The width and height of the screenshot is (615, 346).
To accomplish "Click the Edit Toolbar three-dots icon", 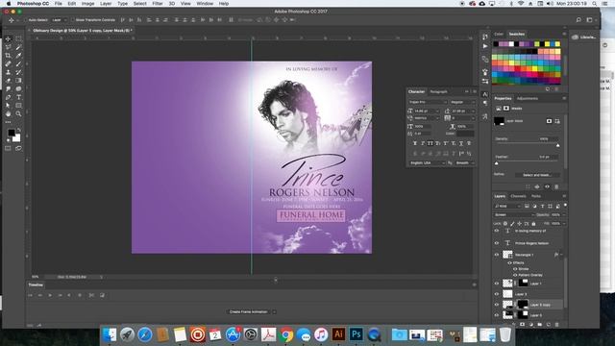I will point(8,122).
